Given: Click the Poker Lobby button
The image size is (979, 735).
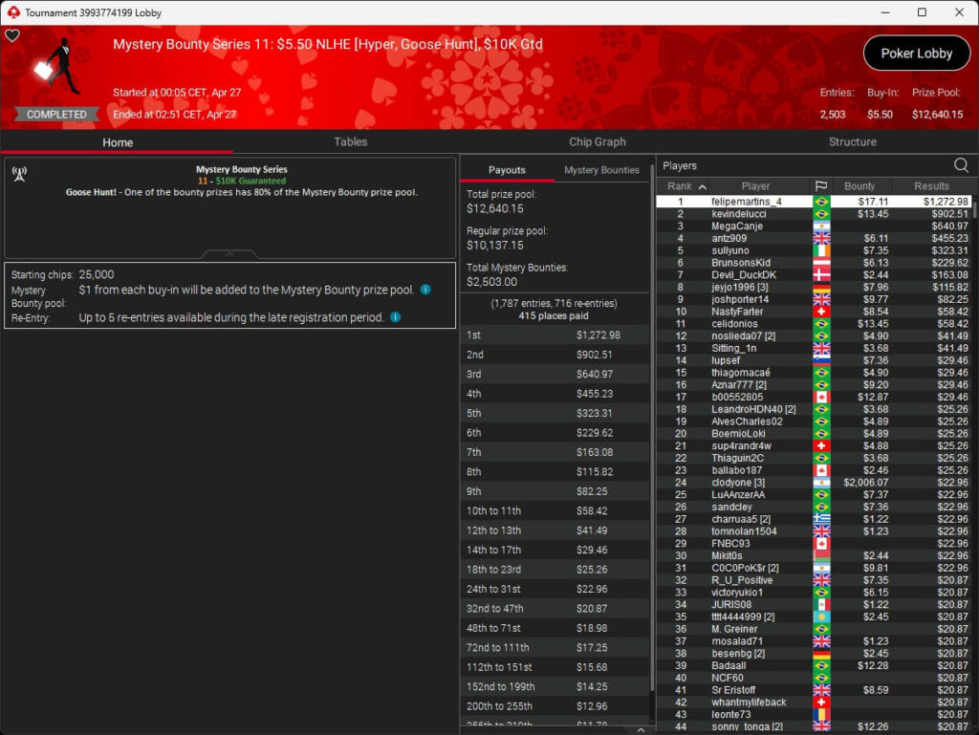Looking at the screenshot, I should tap(916, 54).
